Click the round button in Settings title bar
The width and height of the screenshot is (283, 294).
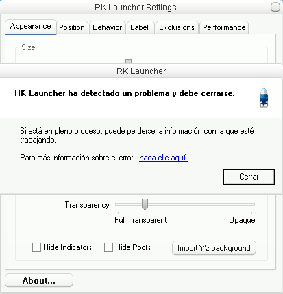click(275, 7)
